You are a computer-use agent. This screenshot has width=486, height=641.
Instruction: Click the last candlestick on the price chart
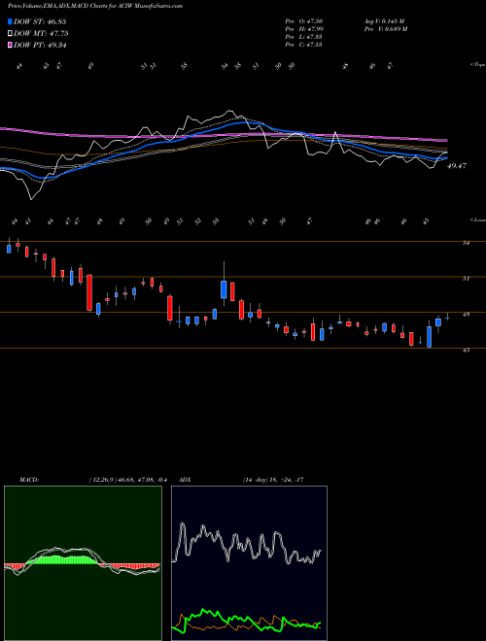(447, 317)
